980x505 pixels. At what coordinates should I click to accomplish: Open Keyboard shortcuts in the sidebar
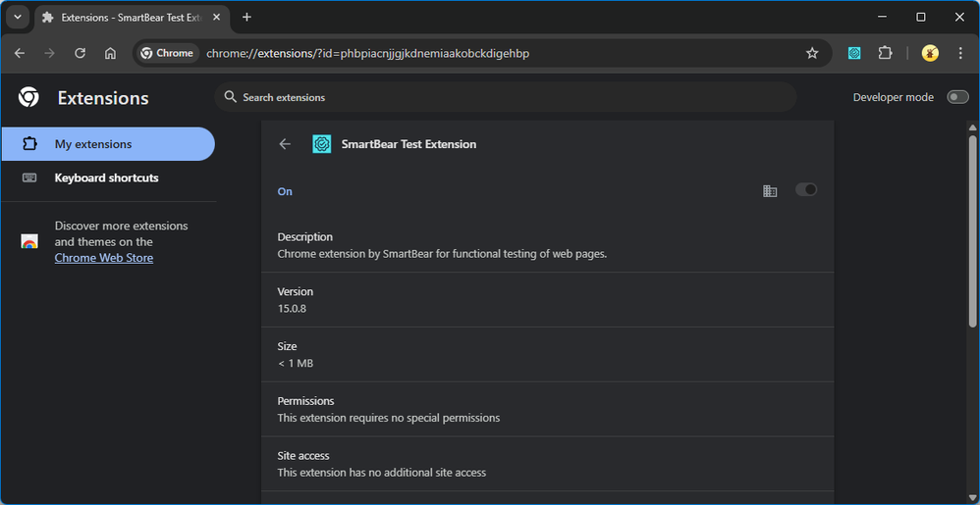coord(106,177)
